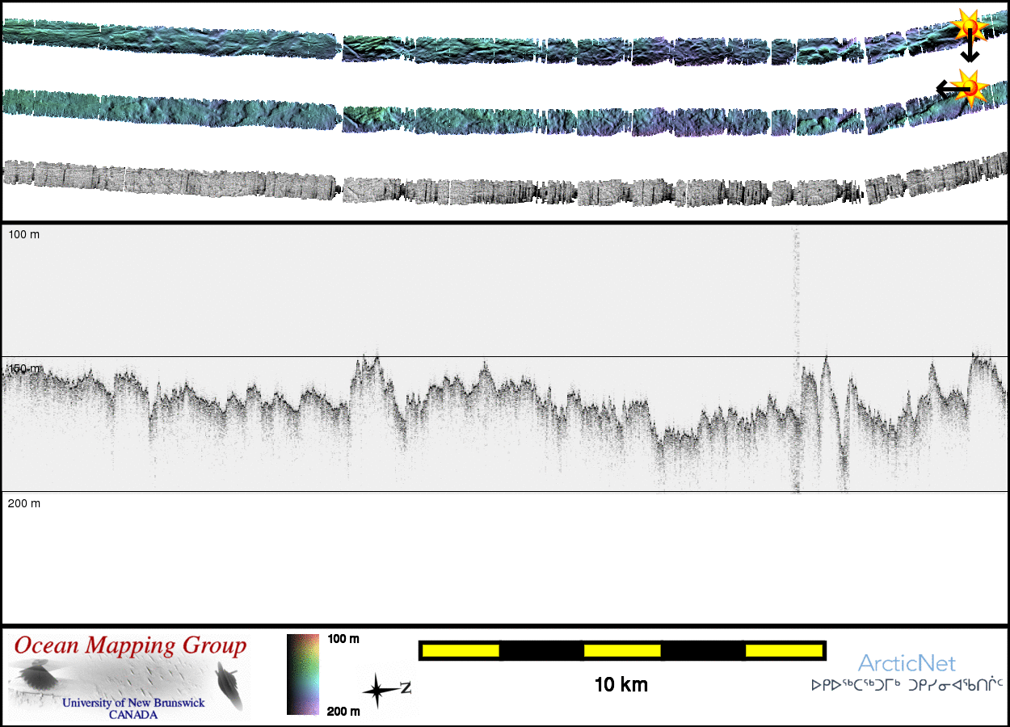1010x727 pixels.
Task: Click the 100 m depth axis label in the profile
Action: 23,234
